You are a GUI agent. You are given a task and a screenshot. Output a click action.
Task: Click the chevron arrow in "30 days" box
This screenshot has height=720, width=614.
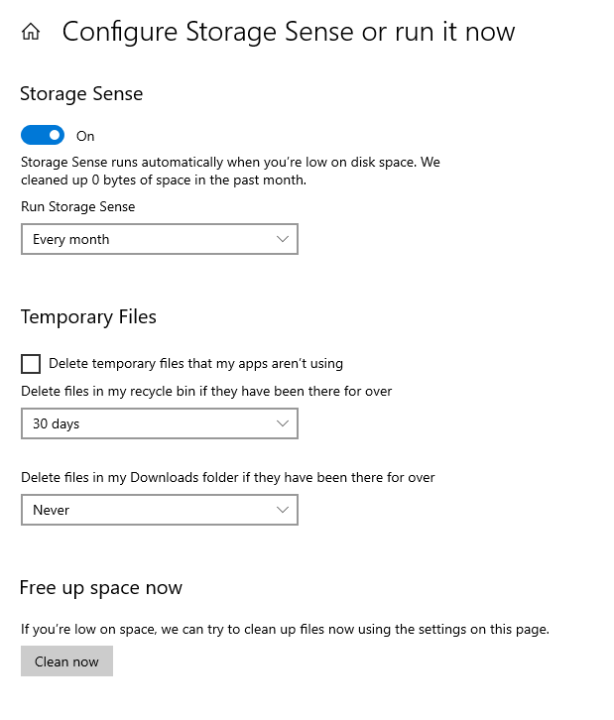[x=283, y=423]
